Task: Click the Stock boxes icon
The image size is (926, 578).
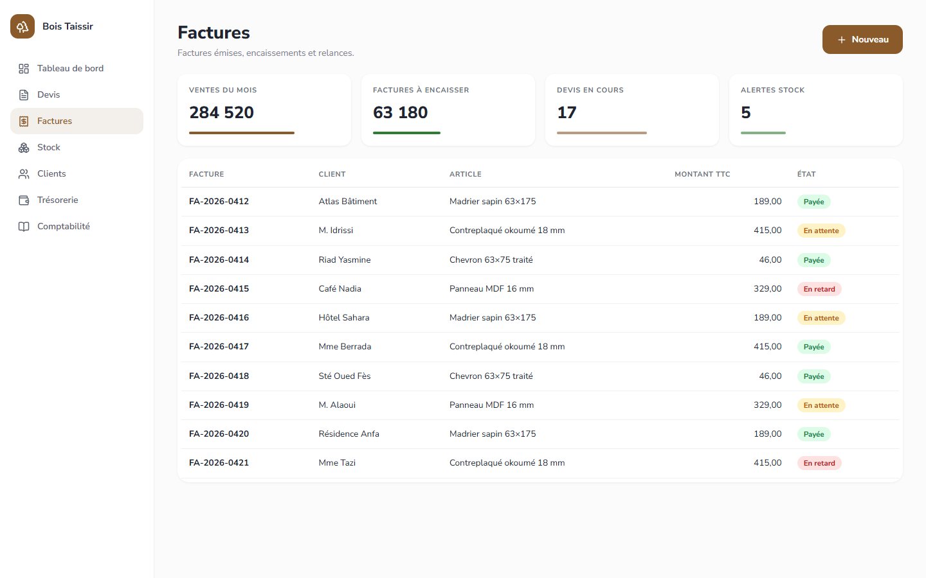Action: (x=24, y=148)
